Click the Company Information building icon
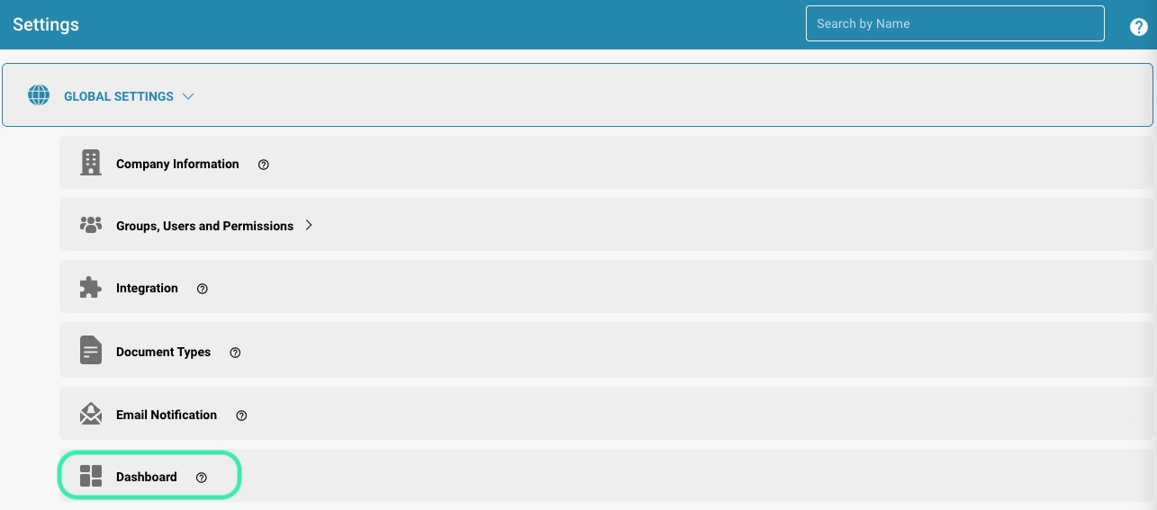 (x=91, y=163)
